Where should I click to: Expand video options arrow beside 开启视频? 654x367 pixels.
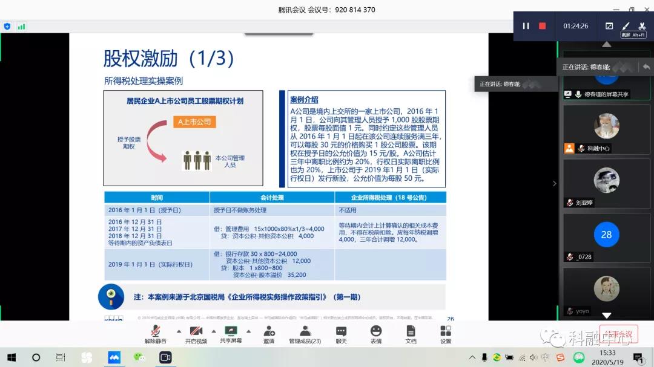coord(214,331)
